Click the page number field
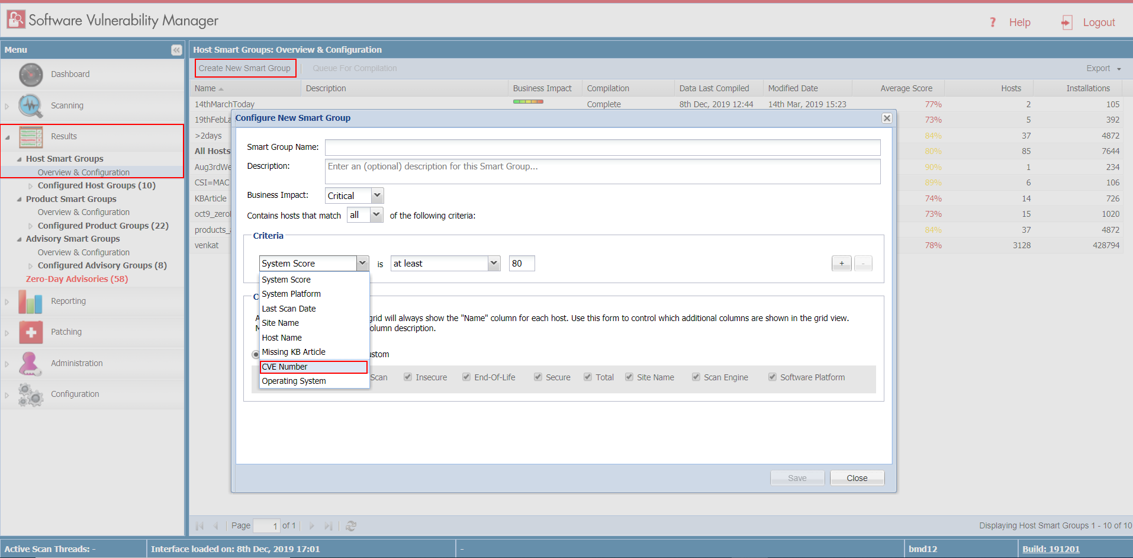The width and height of the screenshot is (1133, 558). tap(266, 526)
